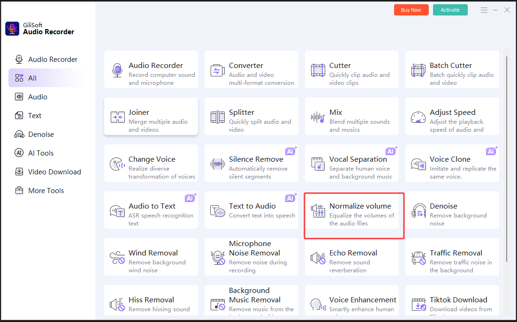517x322 pixels.
Task: Open the Echo Removal card title
Action: tap(353, 253)
